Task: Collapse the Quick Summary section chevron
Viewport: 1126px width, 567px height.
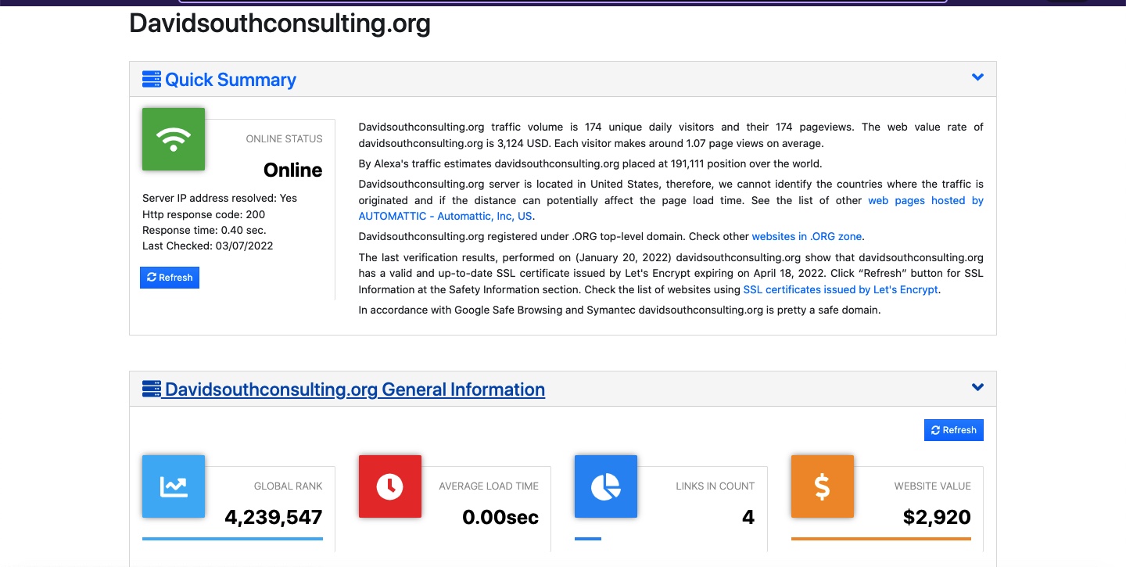Action: coord(977,77)
